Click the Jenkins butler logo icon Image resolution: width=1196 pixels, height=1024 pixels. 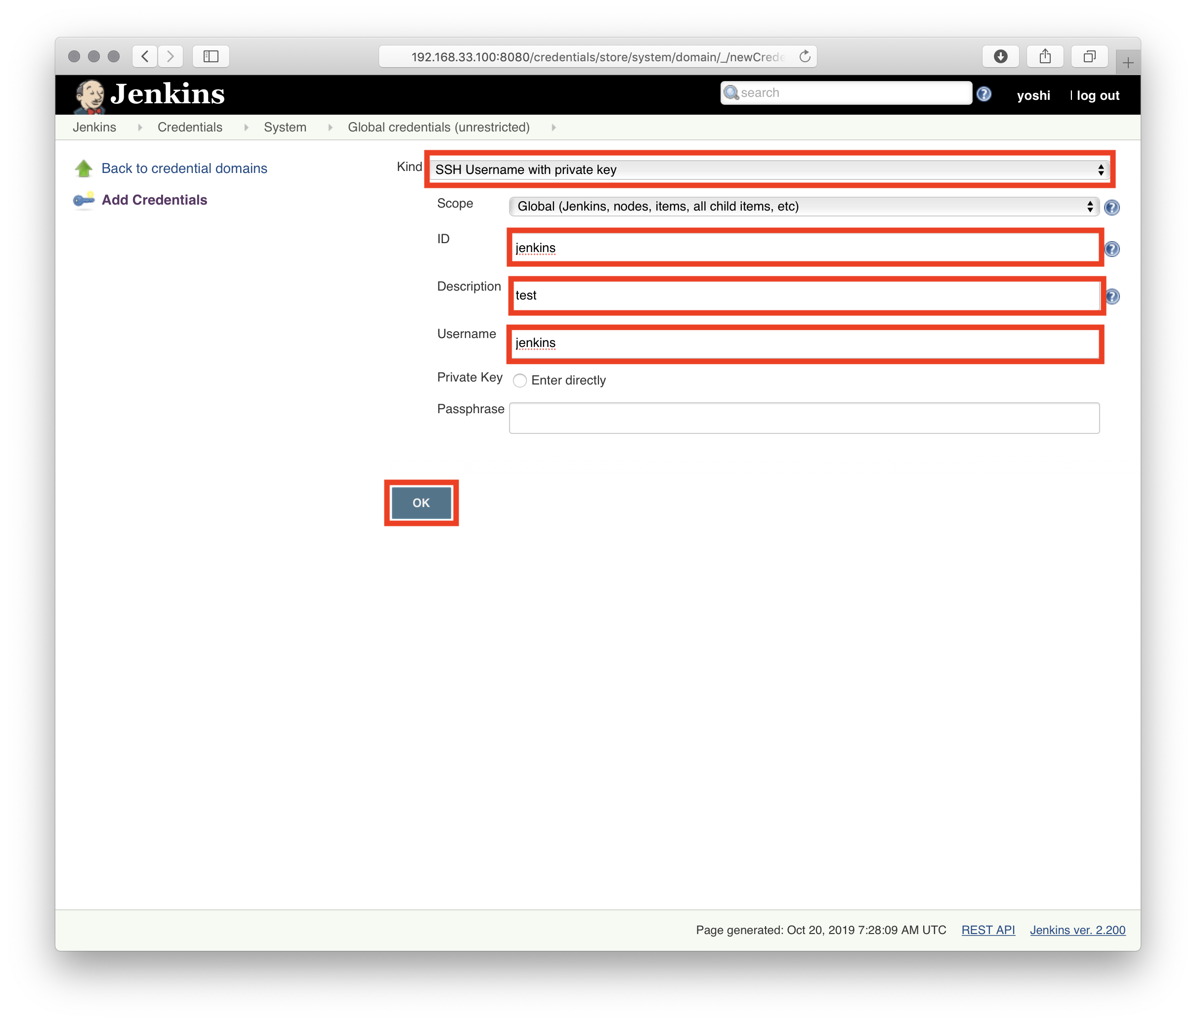coord(89,96)
